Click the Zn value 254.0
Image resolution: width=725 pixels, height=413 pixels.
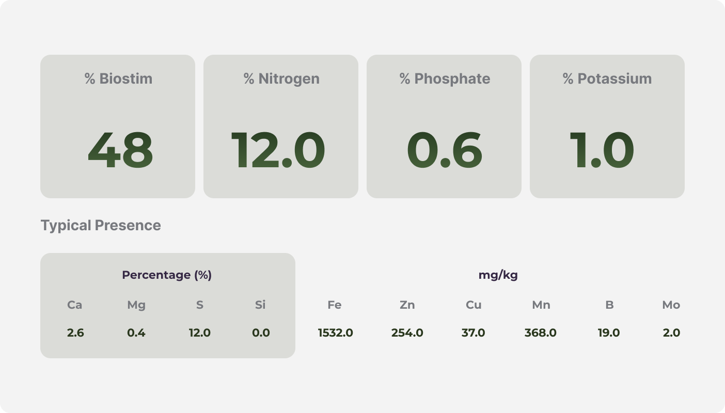click(407, 333)
